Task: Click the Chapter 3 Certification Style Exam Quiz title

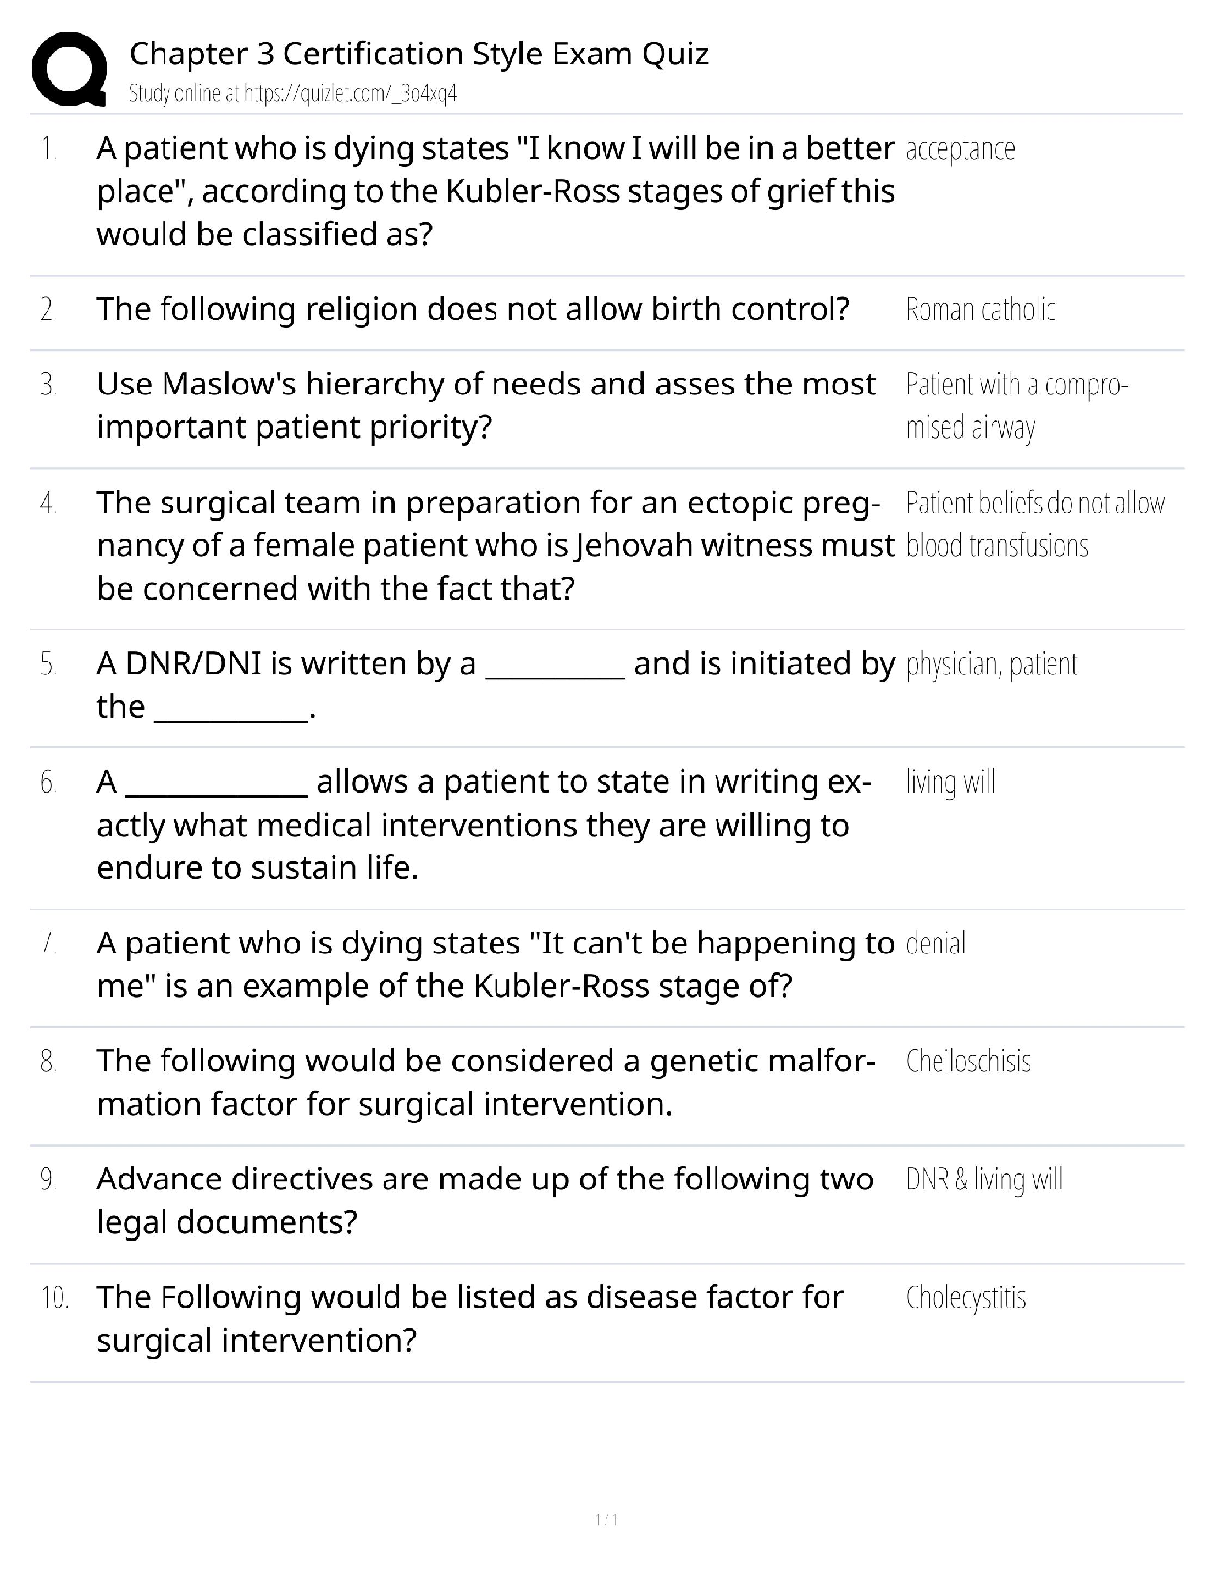Action: click(x=418, y=54)
